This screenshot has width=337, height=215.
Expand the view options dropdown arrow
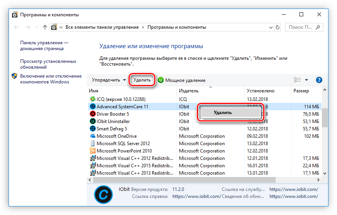[x=306, y=80]
